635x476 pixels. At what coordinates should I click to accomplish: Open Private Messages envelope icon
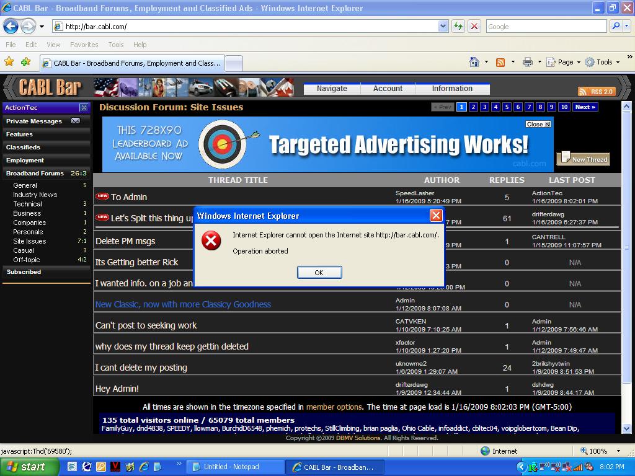pyautogui.click(x=75, y=121)
